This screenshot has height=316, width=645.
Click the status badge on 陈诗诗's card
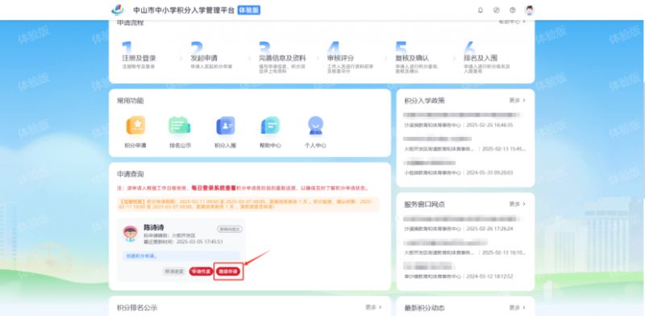click(x=230, y=229)
